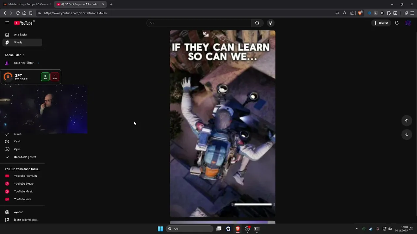Click the terminal icon in the taskbar
The width and height of the screenshot is (417, 234).
coord(257,229)
